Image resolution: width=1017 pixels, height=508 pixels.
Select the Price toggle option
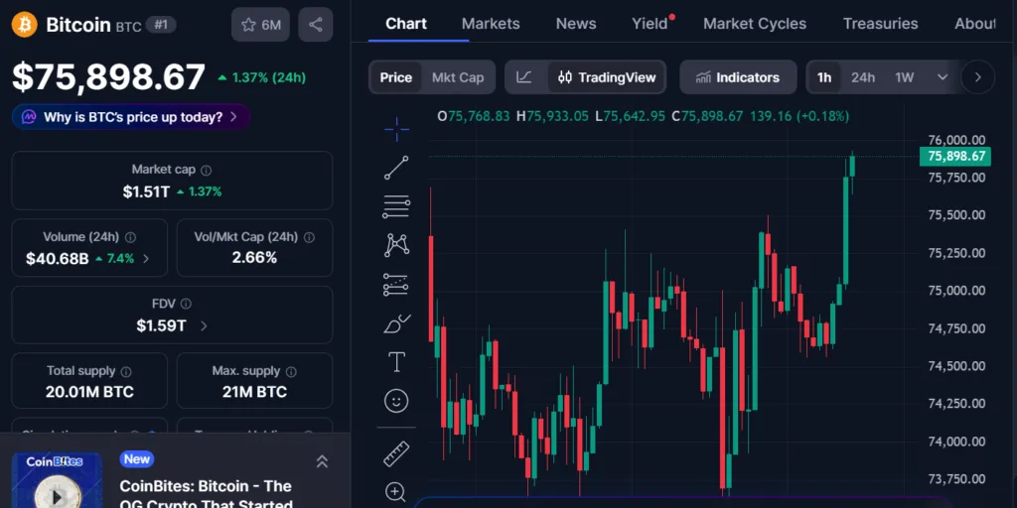pyautogui.click(x=395, y=77)
